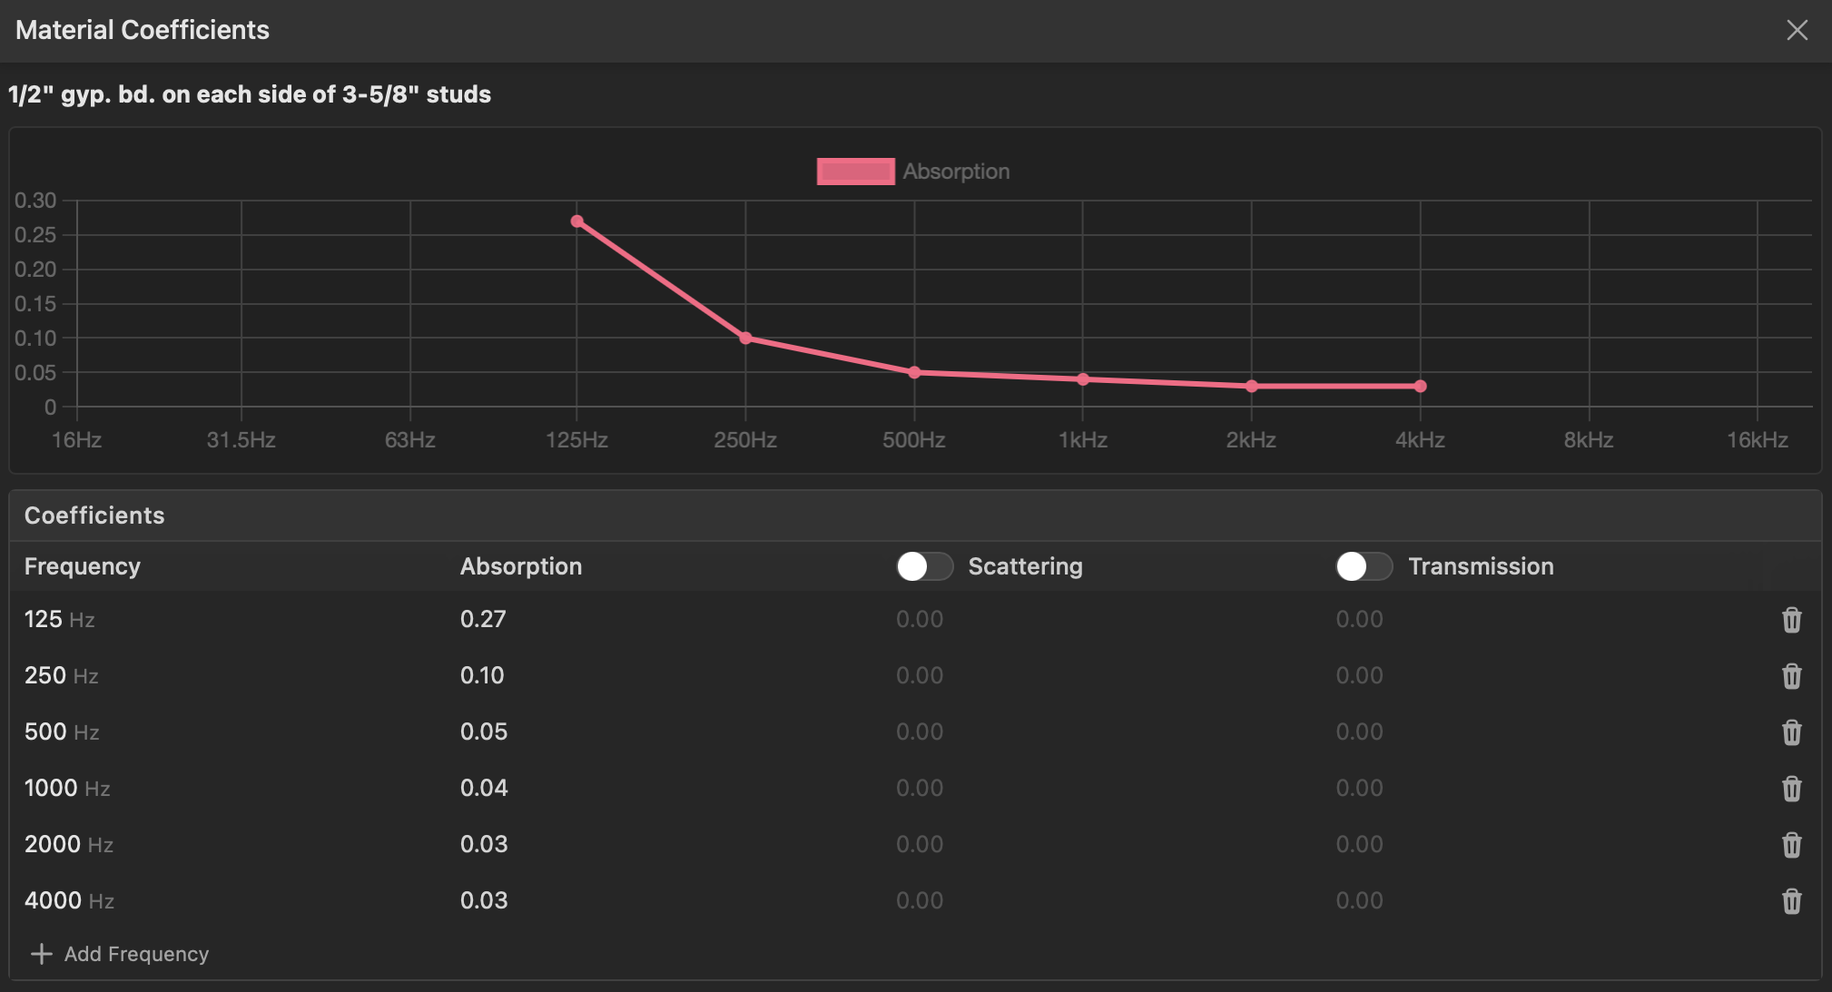The image size is (1832, 992).
Task: Close the Material Coefficients dialog
Action: coord(1797,30)
